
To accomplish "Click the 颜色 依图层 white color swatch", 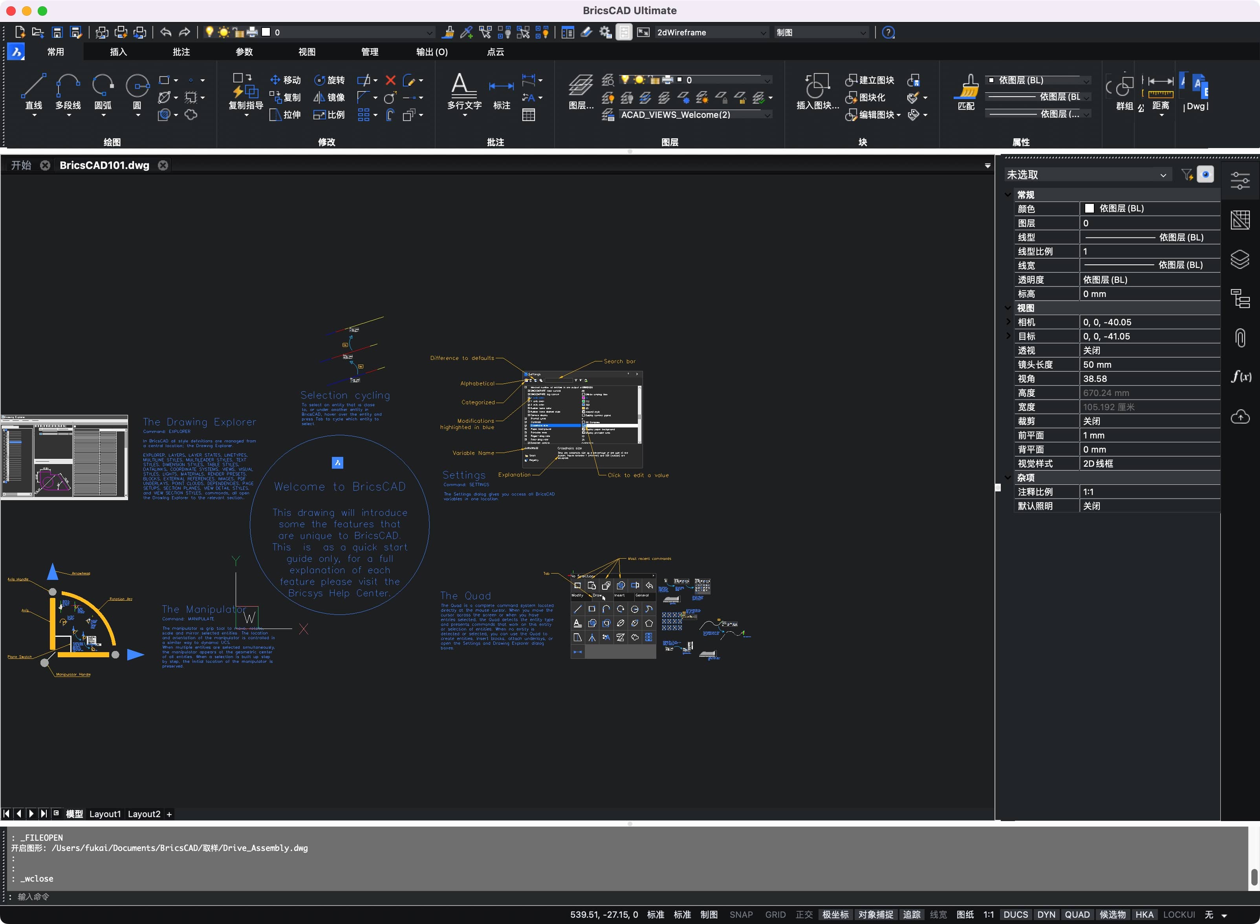I will [x=1090, y=208].
